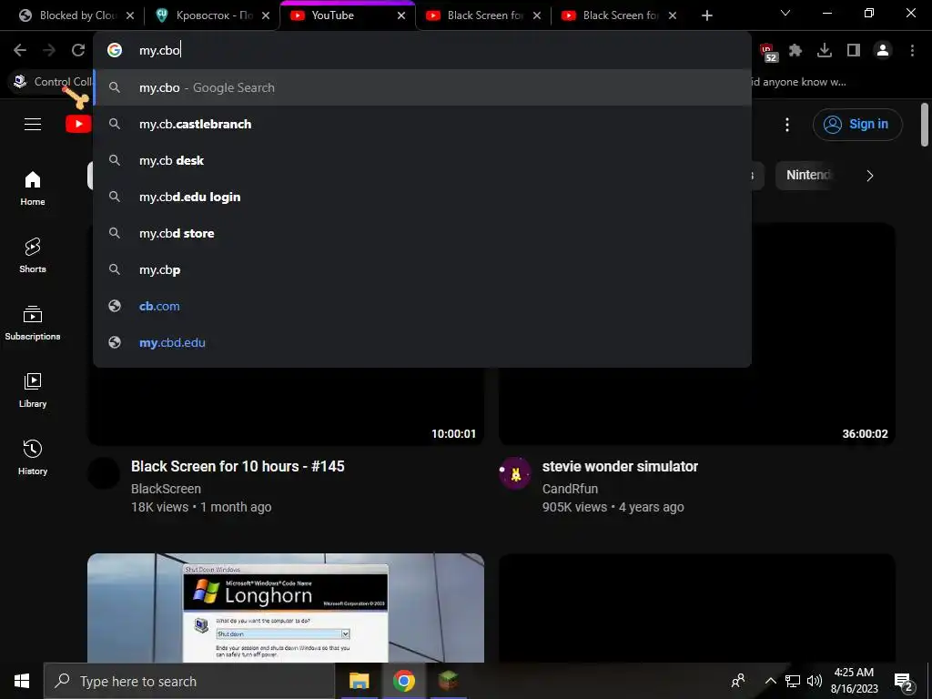Select suggestion my.cbp
The width and height of the screenshot is (932, 699).
(422, 269)
